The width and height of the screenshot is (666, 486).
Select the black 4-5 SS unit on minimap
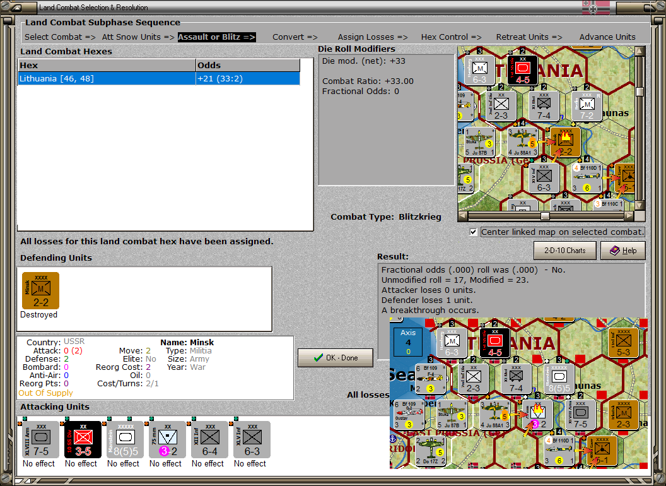click(522, 70)
